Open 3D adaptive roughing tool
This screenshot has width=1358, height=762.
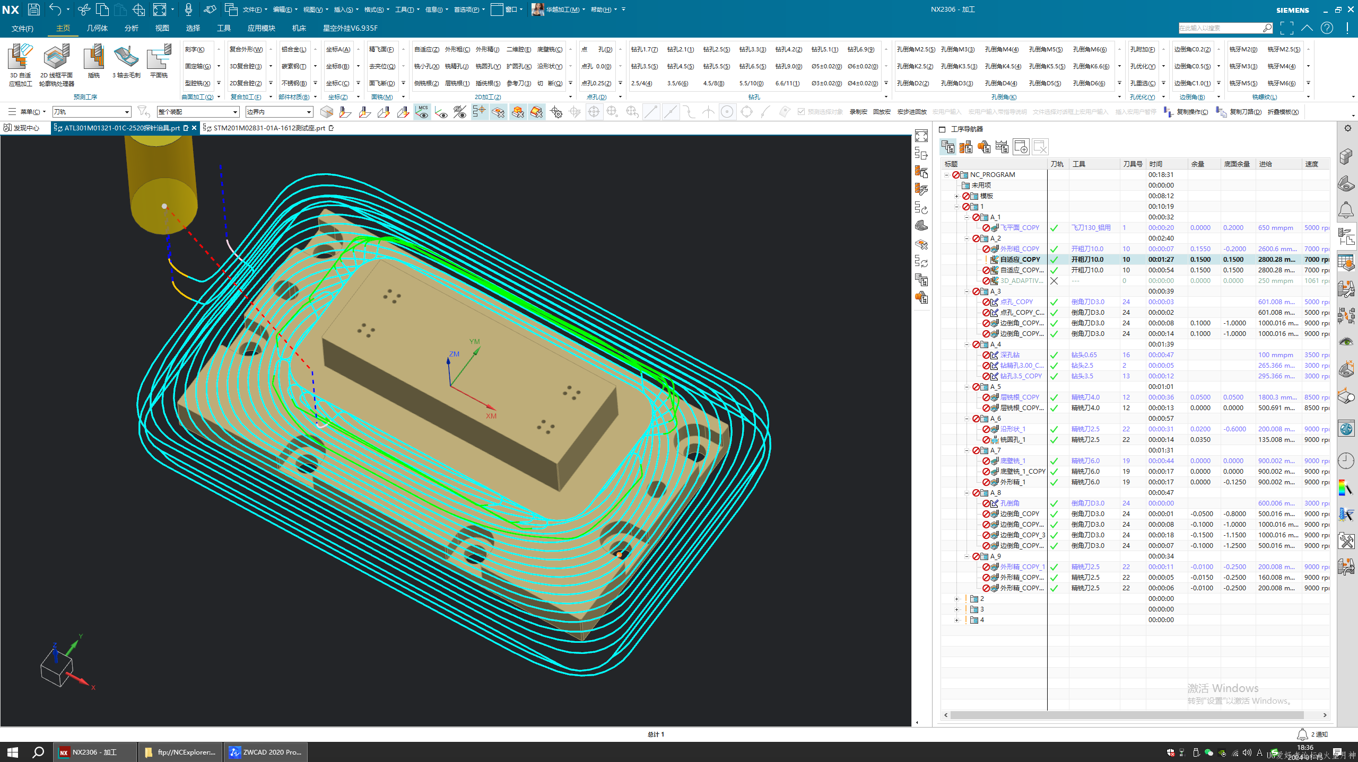pyautogui.click(x=20, y=65)
